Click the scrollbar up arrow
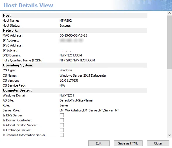 (x=169, y=13)
